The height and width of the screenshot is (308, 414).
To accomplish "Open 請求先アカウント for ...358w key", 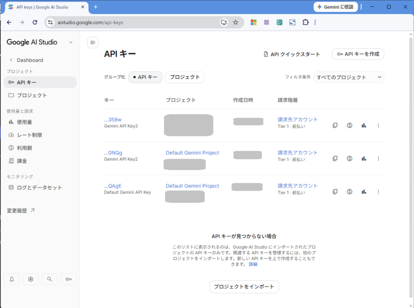I will click(297, 119).
